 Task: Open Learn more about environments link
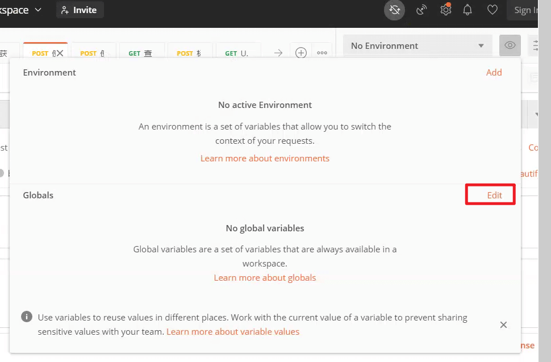[x=265, y=158]
